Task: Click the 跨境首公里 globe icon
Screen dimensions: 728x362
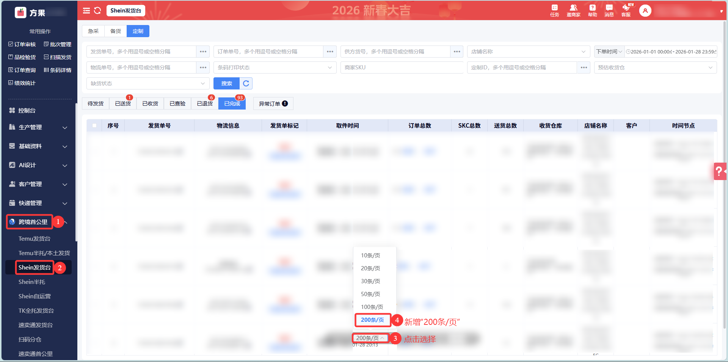Action: coord(12,222)
